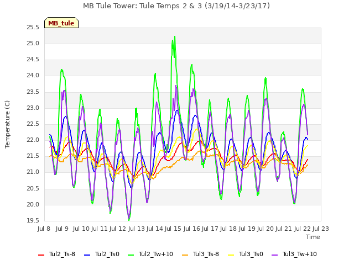The height and width of the screenshot is (265, 354).
Task: Click the tallest green peak above 25.0
Action: click(x=175, y=36)
